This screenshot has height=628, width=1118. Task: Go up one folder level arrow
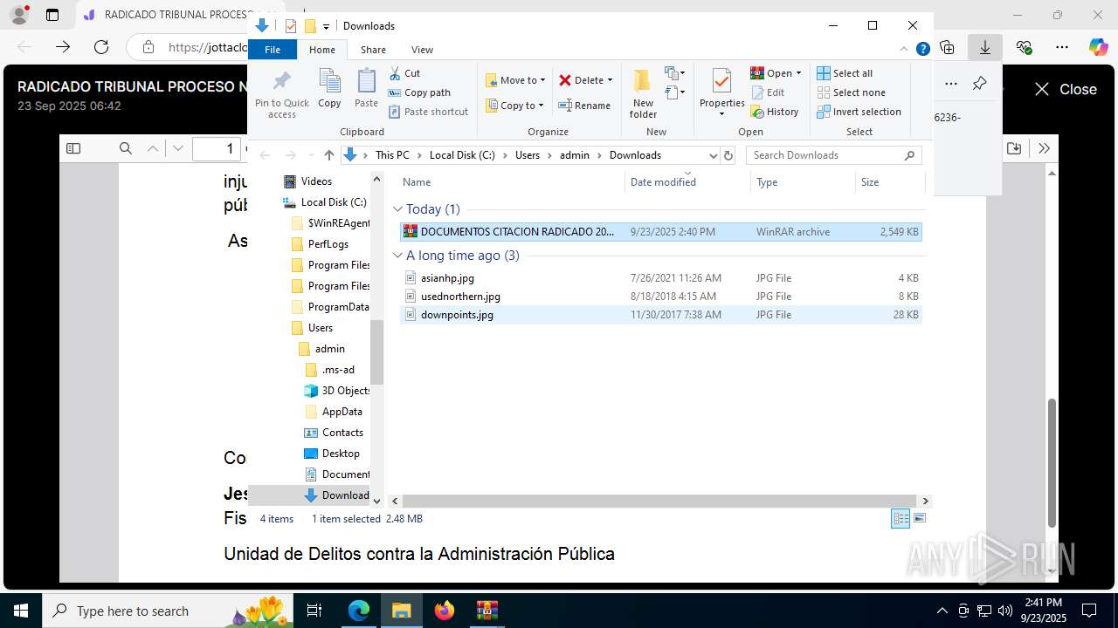click(x=328, y=155)
